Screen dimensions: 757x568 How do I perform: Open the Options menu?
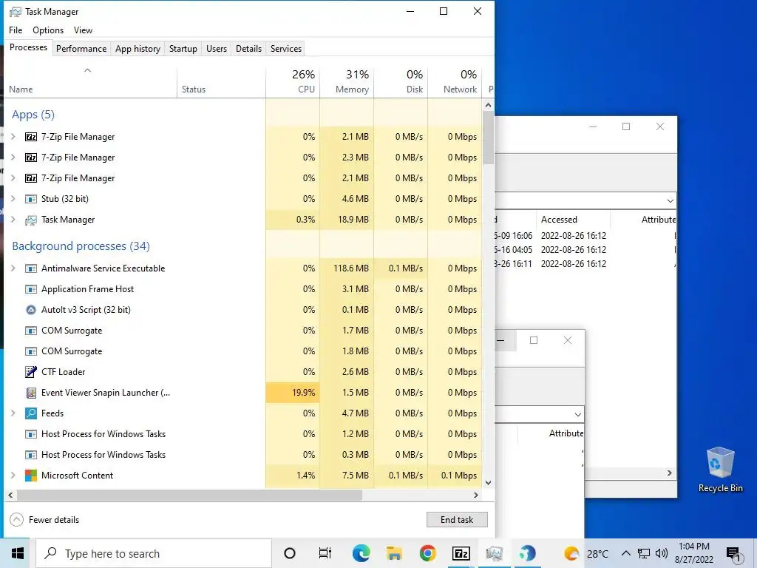(48, 30)
